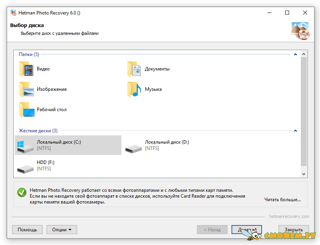Click the Жесткие диски (3) header text
This screenshot has width=320, height=245.
tap(38, 131)
